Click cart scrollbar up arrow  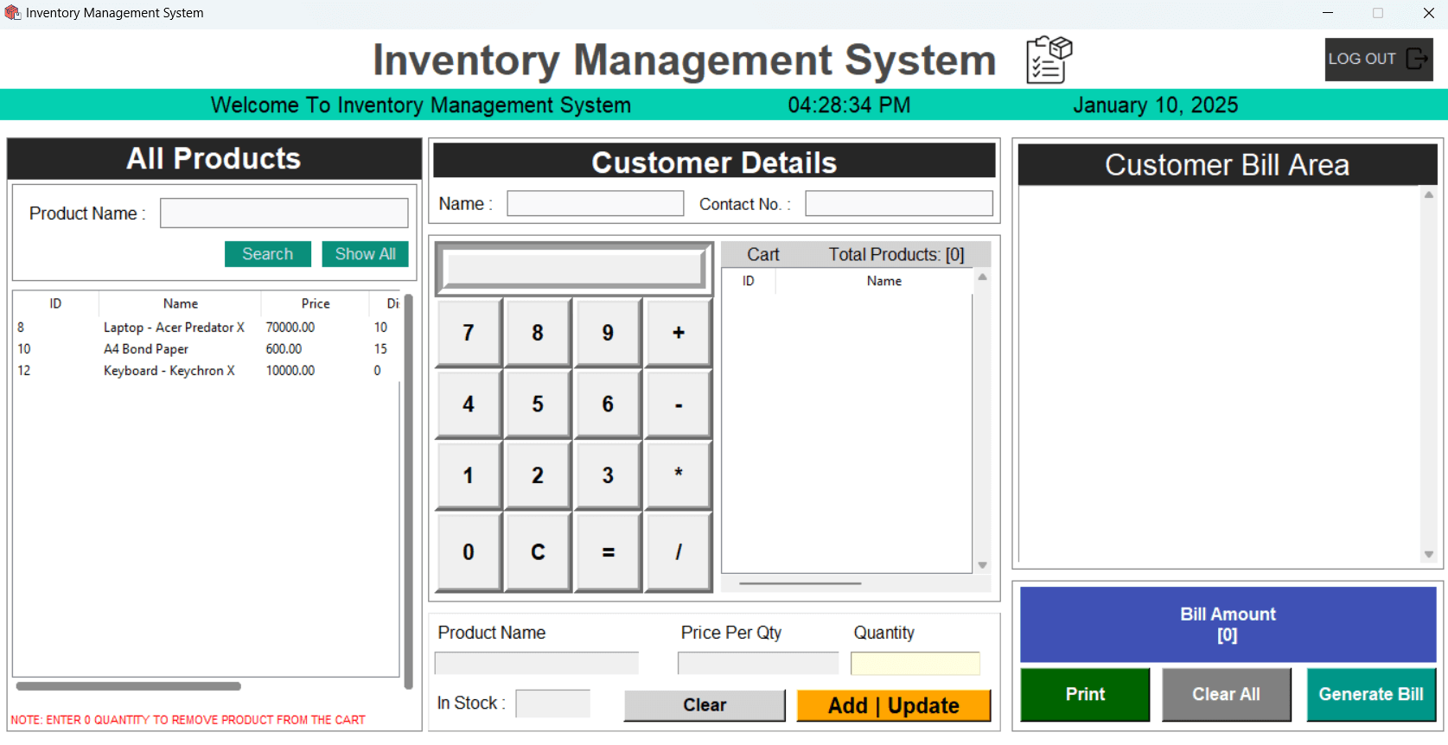pyautogui.click(x=982, y=277)
